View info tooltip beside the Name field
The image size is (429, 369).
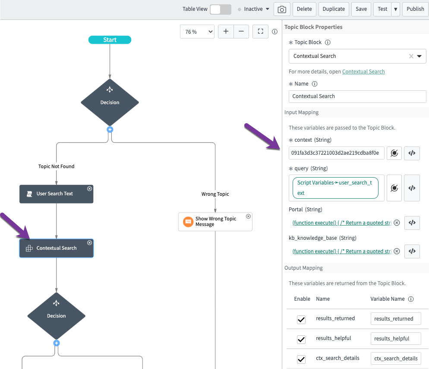[315, 83]
